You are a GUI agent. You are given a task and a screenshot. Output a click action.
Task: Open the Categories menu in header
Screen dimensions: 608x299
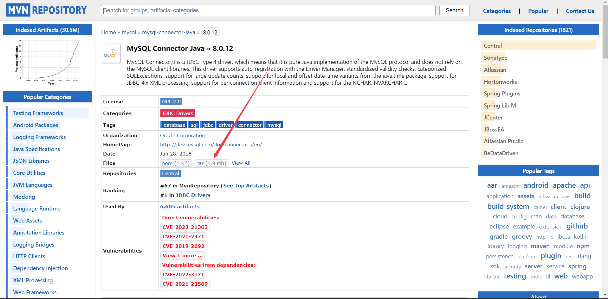tap(497, 11)
